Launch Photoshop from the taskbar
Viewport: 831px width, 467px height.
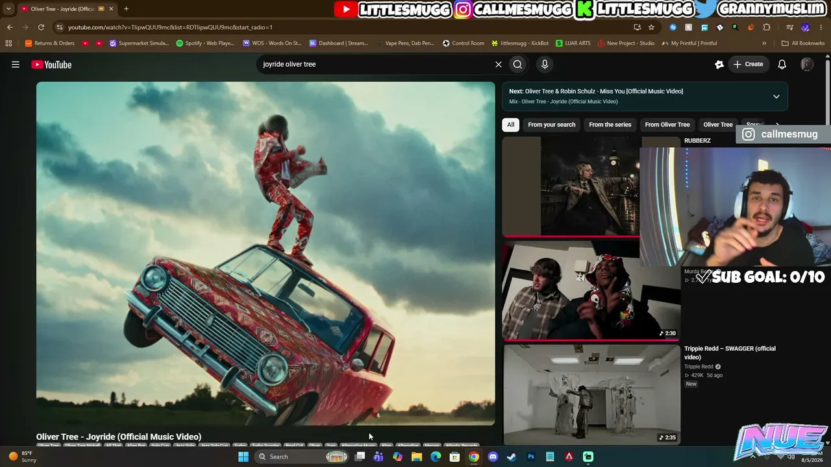tap(531, 457)
